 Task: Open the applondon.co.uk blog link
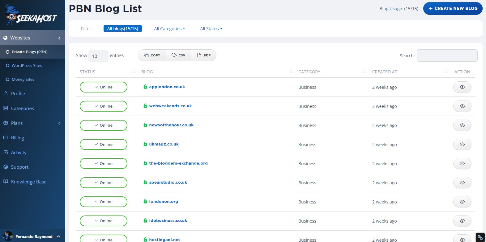pyautogui.click(x=167, y=87)
